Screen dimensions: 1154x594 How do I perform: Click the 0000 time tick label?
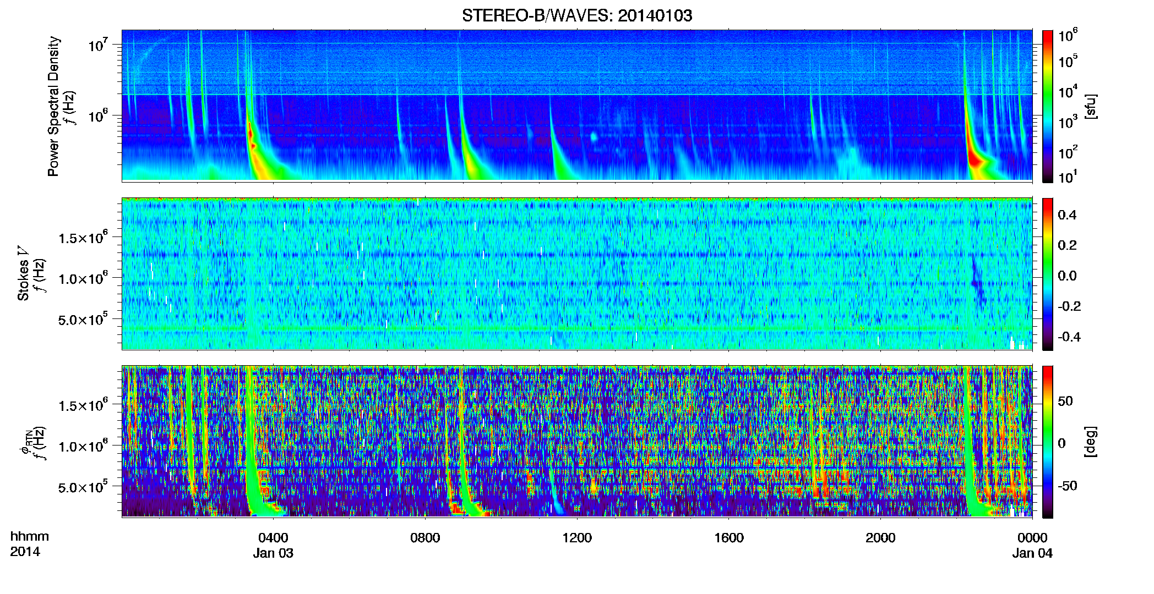1032,538
